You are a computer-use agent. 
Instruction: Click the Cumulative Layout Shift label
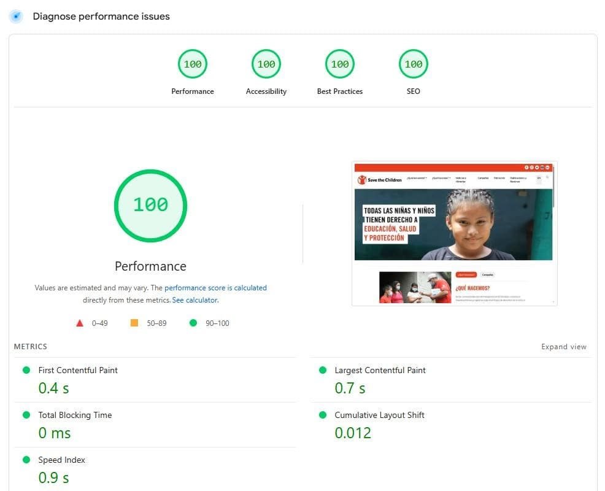[x=379, y=415]
